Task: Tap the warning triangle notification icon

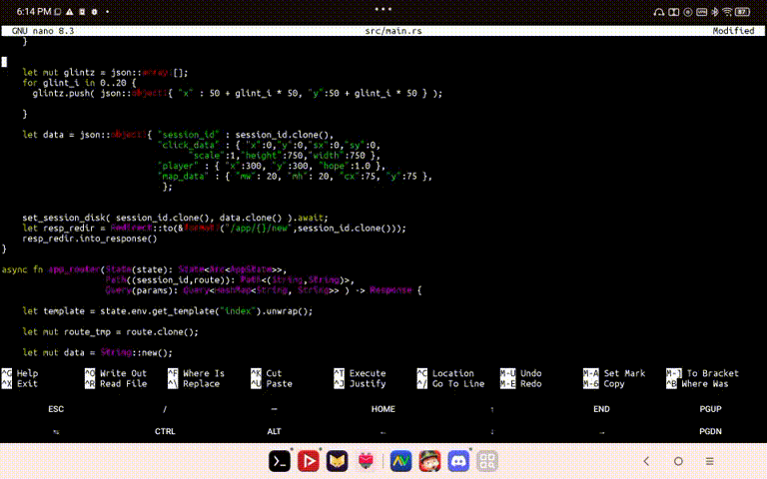Action: [70, 11]
